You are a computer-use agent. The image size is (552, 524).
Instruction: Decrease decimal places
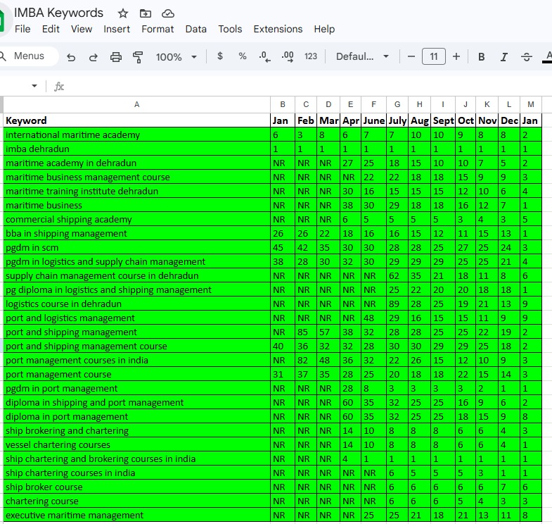[x=264, y=56]
